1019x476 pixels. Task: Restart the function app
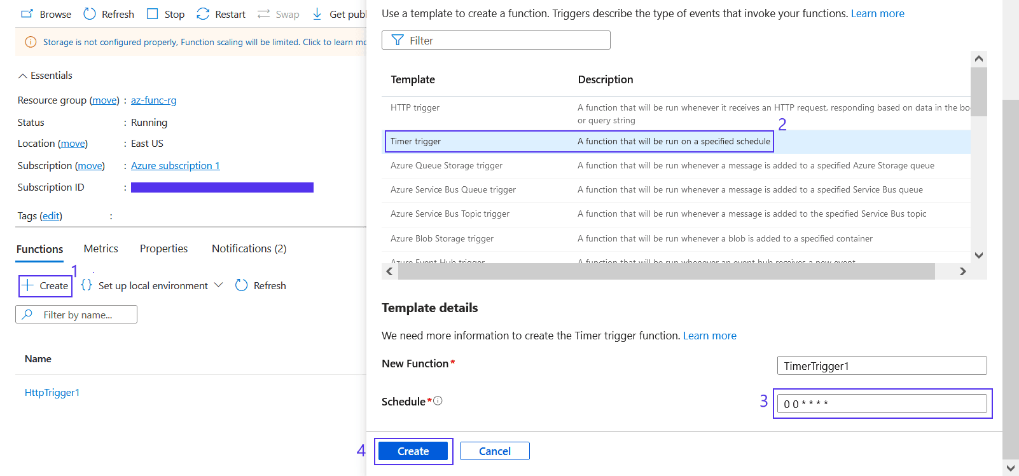(x=221, y=14)
